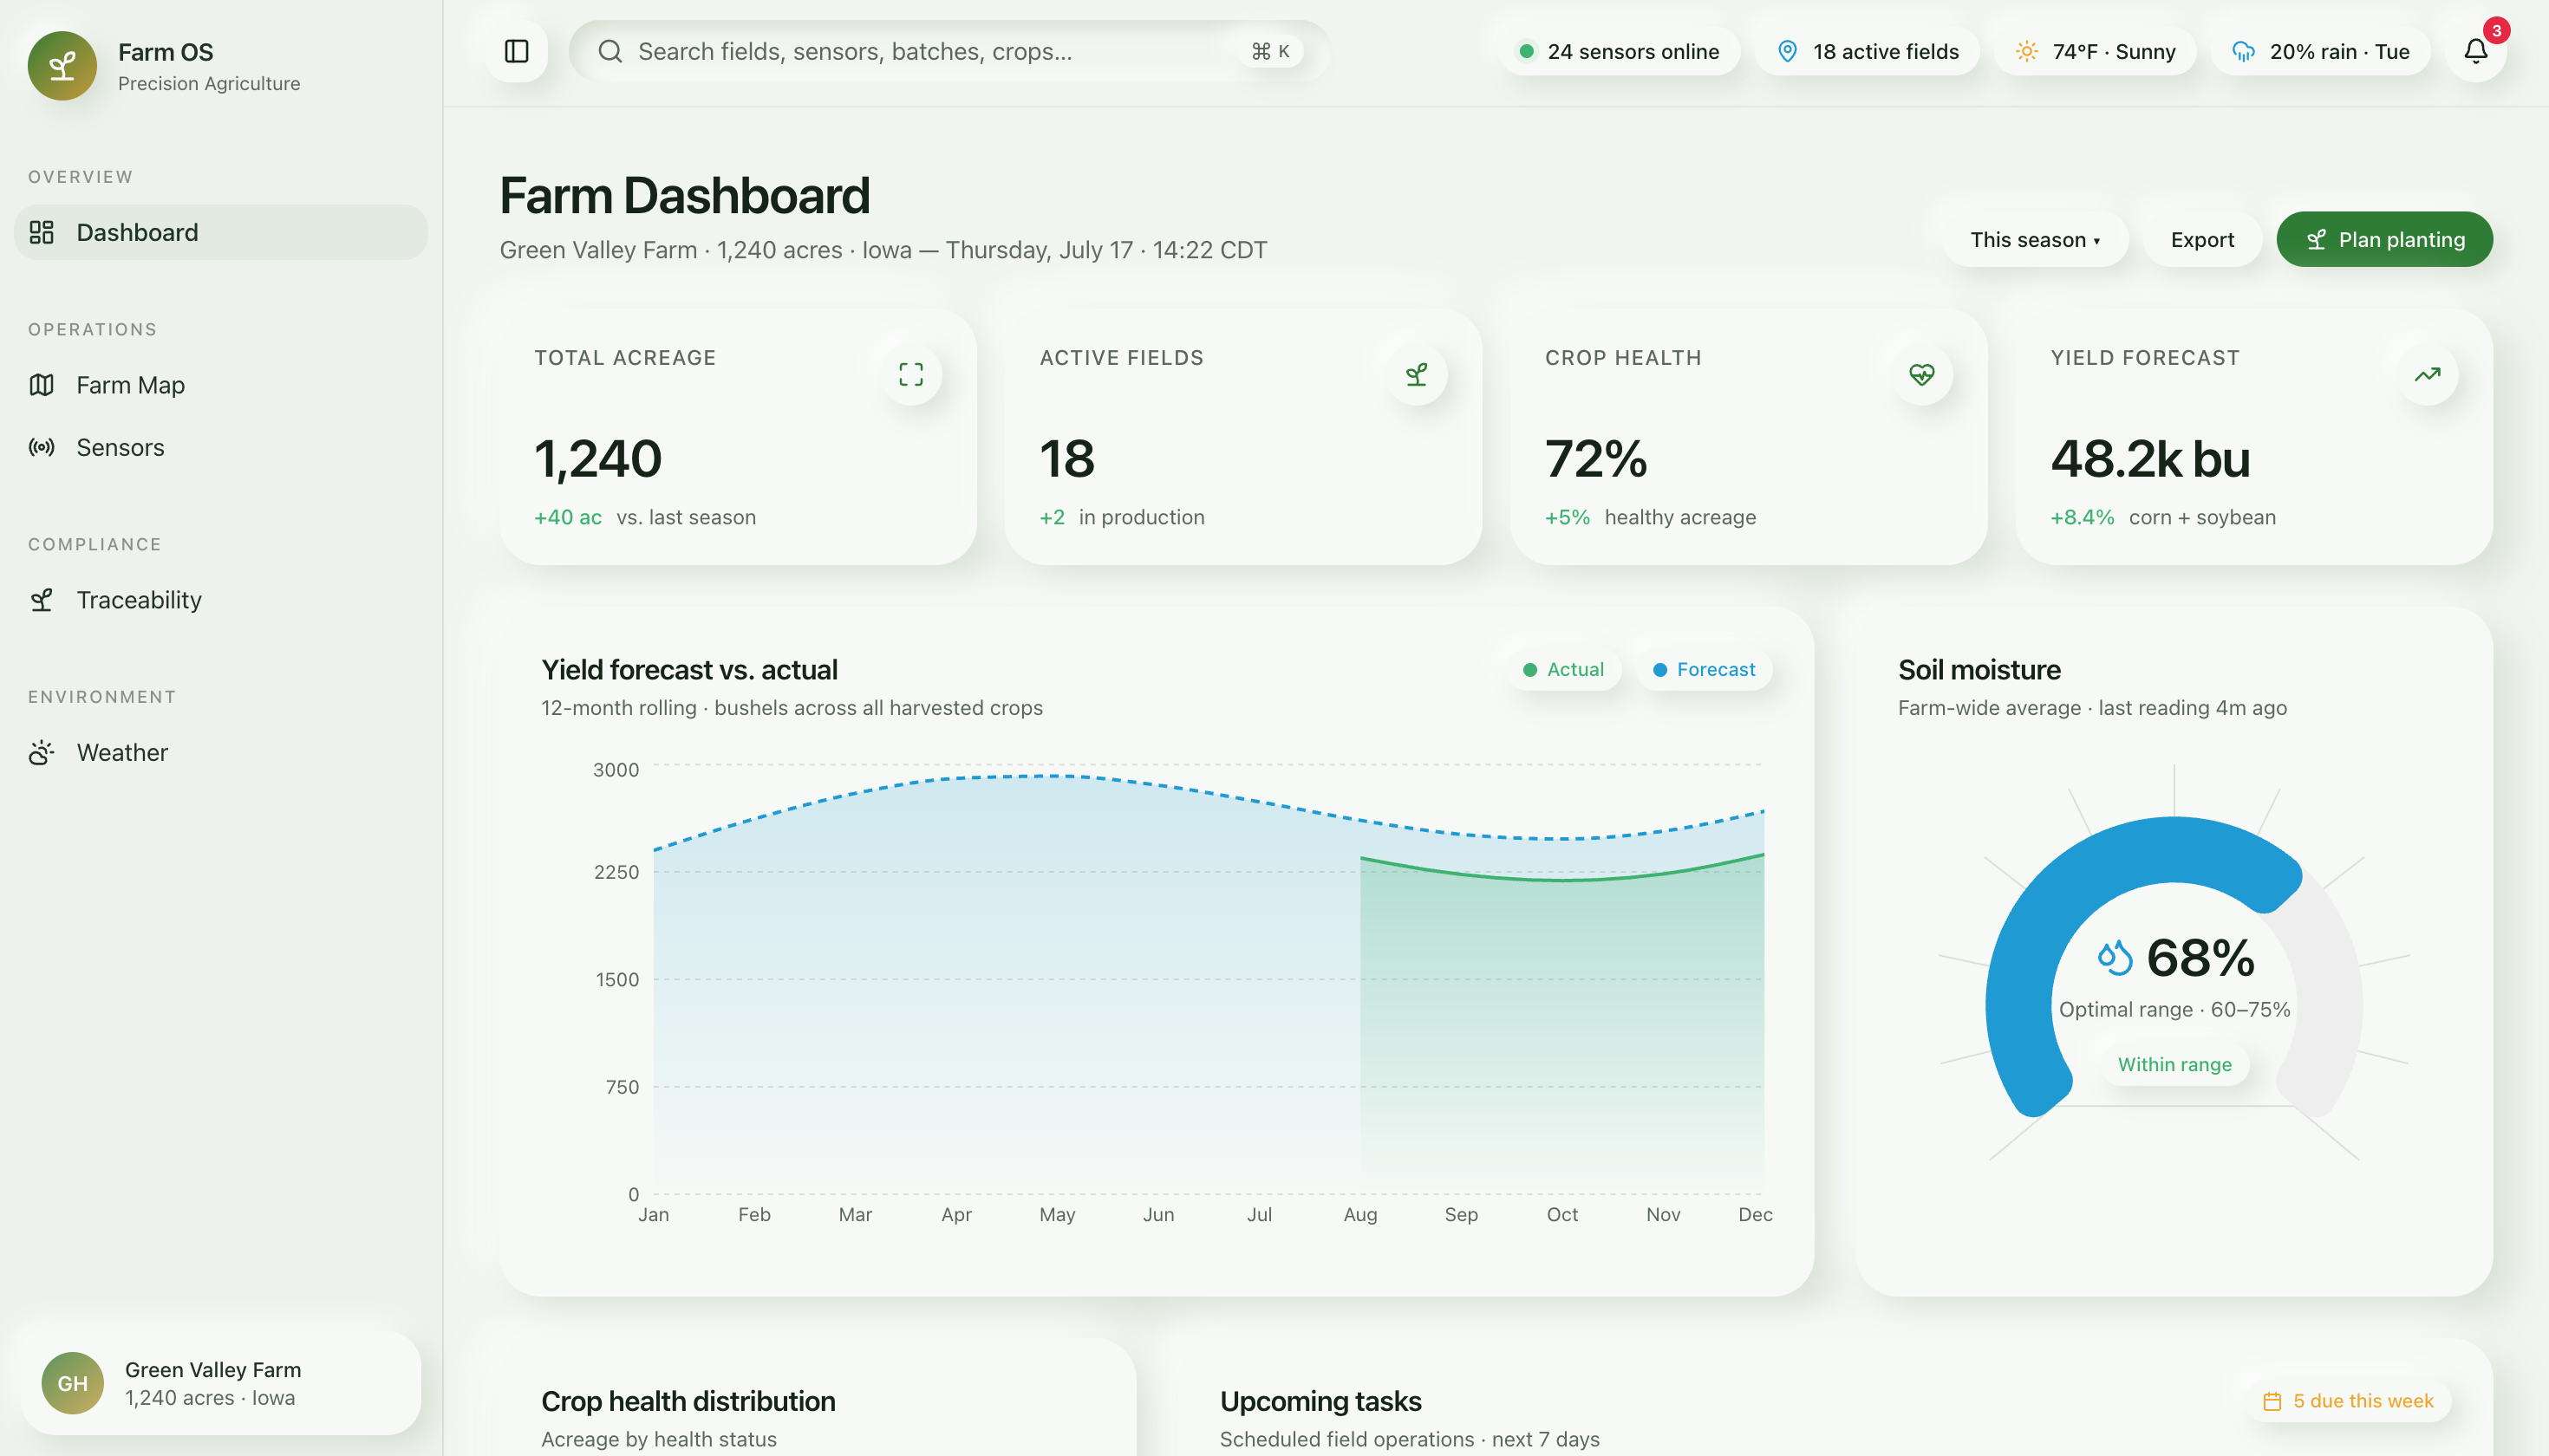Click the Total Acreage expand icon
2549x1456 pixels.
910,375
